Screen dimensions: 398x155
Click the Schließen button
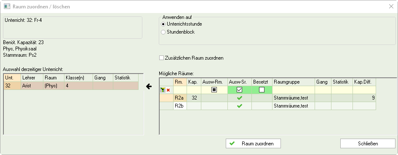pyautogui.click(x=368, y=144)
